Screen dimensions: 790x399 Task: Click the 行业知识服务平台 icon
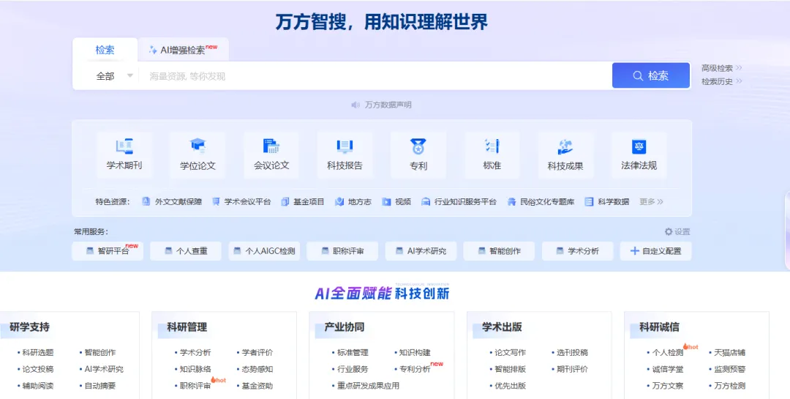(x=426, y=202)
